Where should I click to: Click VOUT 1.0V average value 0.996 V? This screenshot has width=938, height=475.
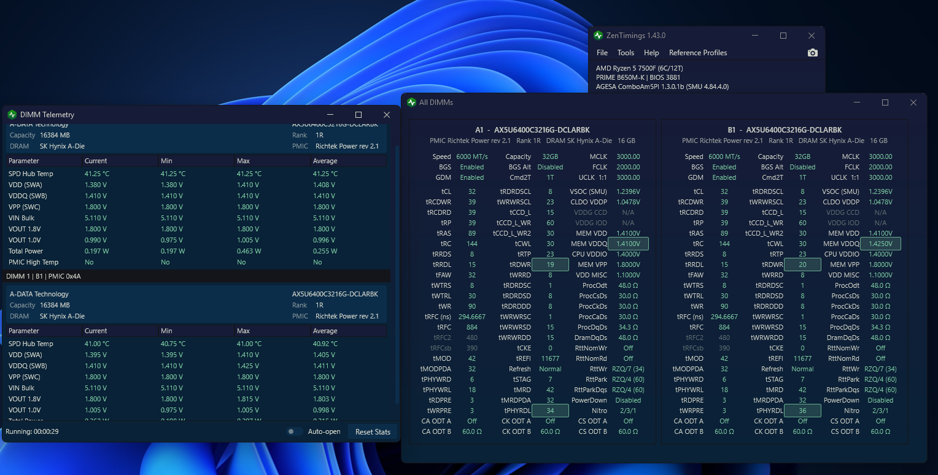tap(324, 240)
